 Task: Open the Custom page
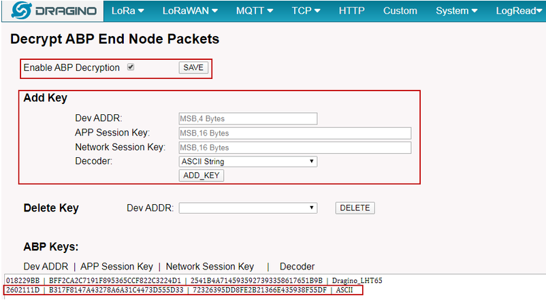click(x=400, y=11)
